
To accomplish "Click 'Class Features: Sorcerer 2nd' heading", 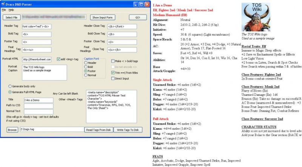I will [262, 119].
